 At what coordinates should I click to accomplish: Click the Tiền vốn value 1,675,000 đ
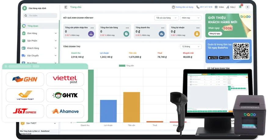click(x=135, y=57)
